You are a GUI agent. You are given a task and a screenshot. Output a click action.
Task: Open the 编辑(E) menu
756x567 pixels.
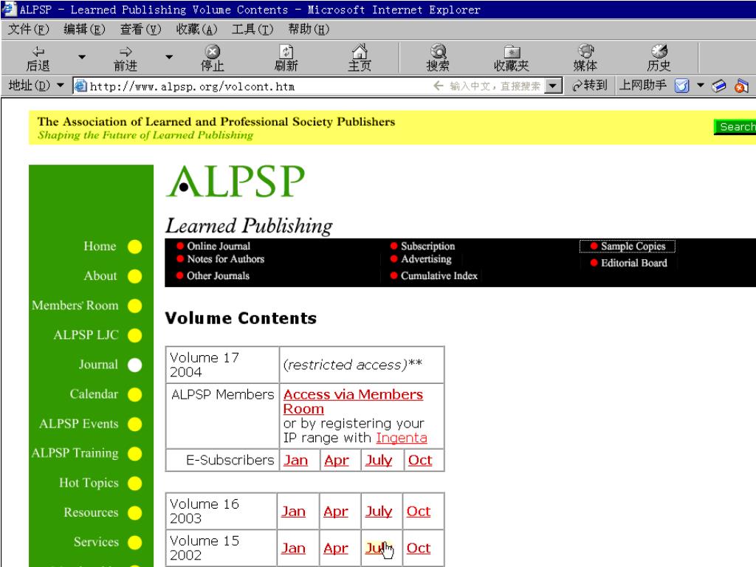pyautogui.click(x=84, y=30)
